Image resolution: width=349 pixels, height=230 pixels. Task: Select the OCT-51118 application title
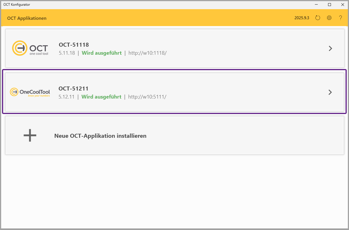coord(74,45)
